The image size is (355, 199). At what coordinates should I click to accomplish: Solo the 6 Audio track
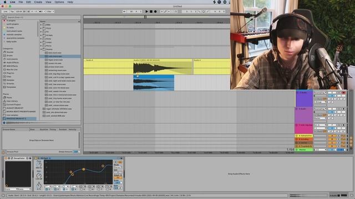[339, 109]
